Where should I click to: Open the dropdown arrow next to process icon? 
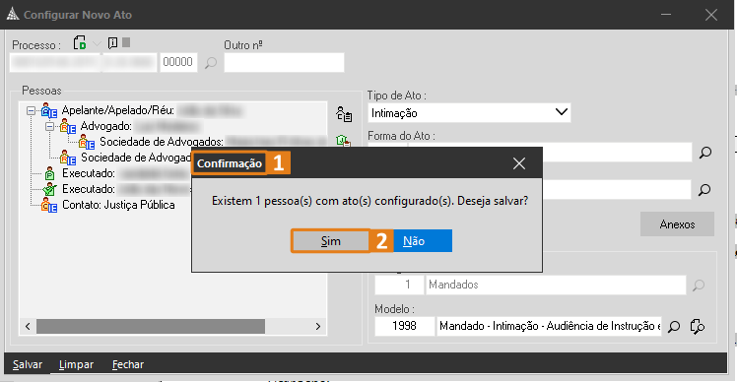click(x=97, y=43)
